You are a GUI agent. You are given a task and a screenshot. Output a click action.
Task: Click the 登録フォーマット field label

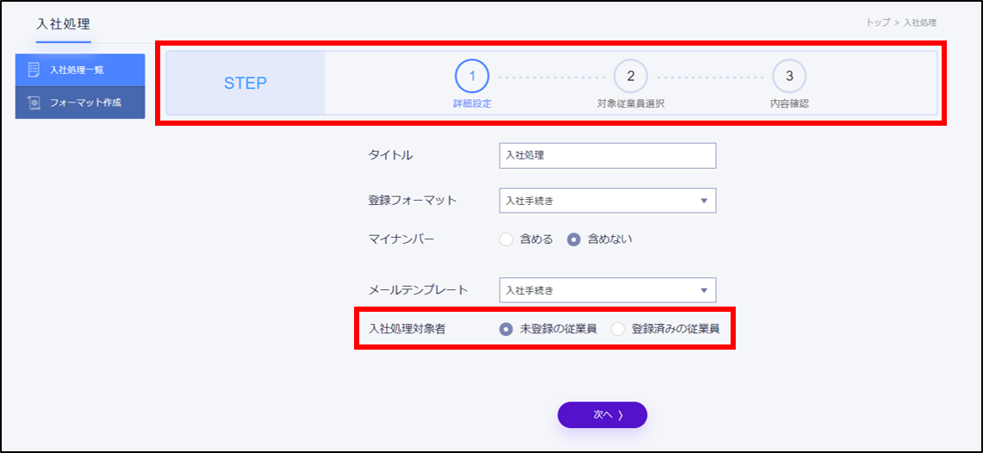(x=413, y=201)
